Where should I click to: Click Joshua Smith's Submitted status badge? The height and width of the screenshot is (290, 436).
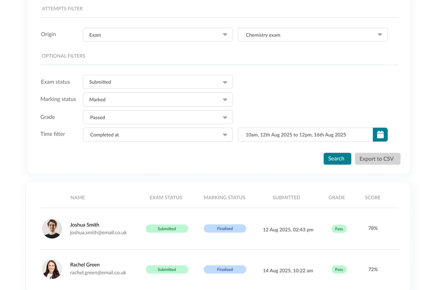point(167,228)
